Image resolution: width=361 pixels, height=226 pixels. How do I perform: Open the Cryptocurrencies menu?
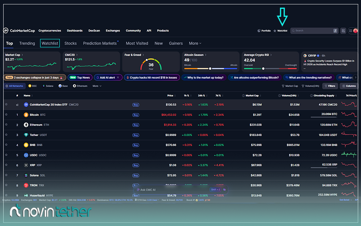pos(50,31)
